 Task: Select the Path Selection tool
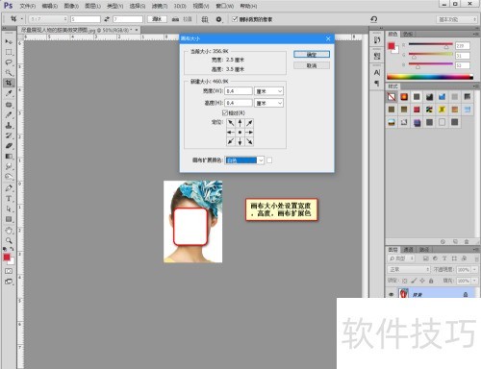(9, 209)
